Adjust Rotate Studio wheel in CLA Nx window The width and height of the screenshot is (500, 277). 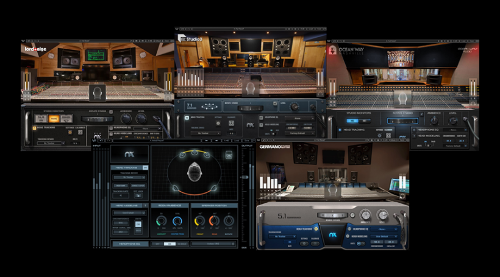click(97, 119)
